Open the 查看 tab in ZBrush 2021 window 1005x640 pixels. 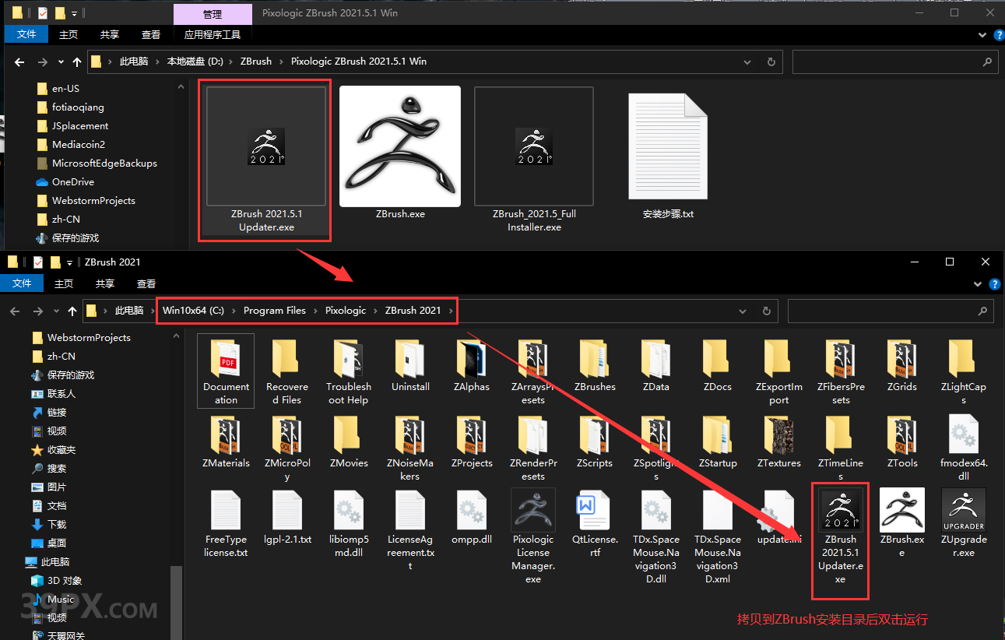(x=146, y=283)
